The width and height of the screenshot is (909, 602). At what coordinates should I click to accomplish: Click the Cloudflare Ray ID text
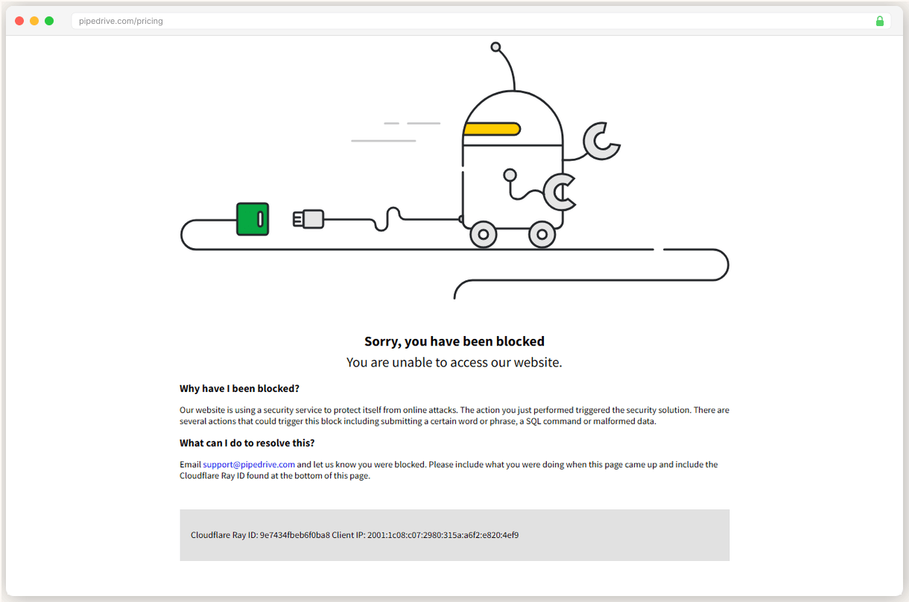(x=260, y=535)
